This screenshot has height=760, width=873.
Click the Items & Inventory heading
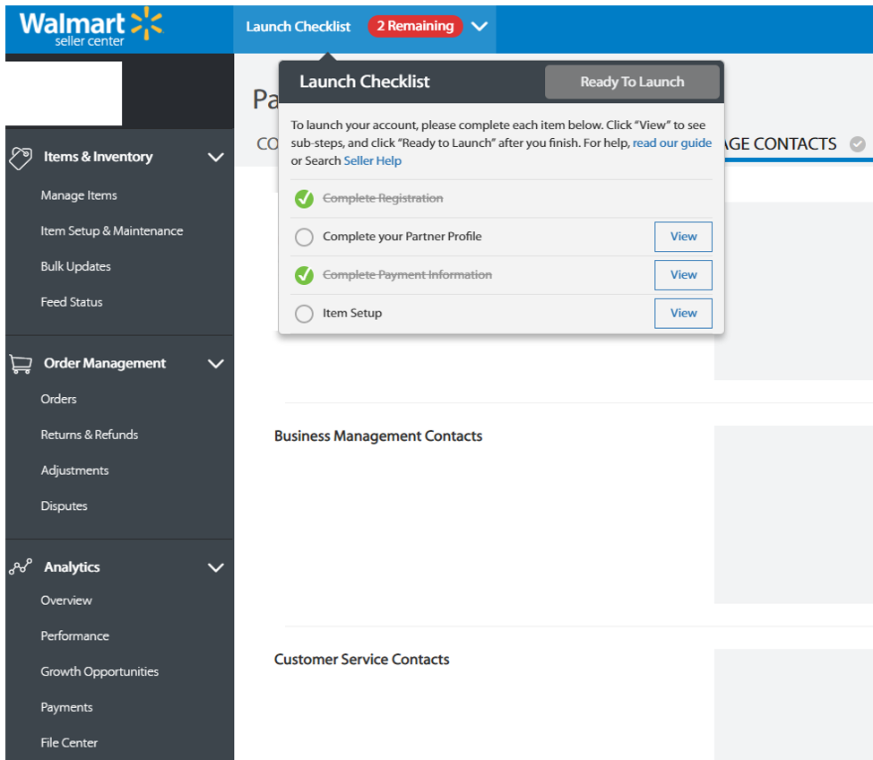tap(98, 157)
